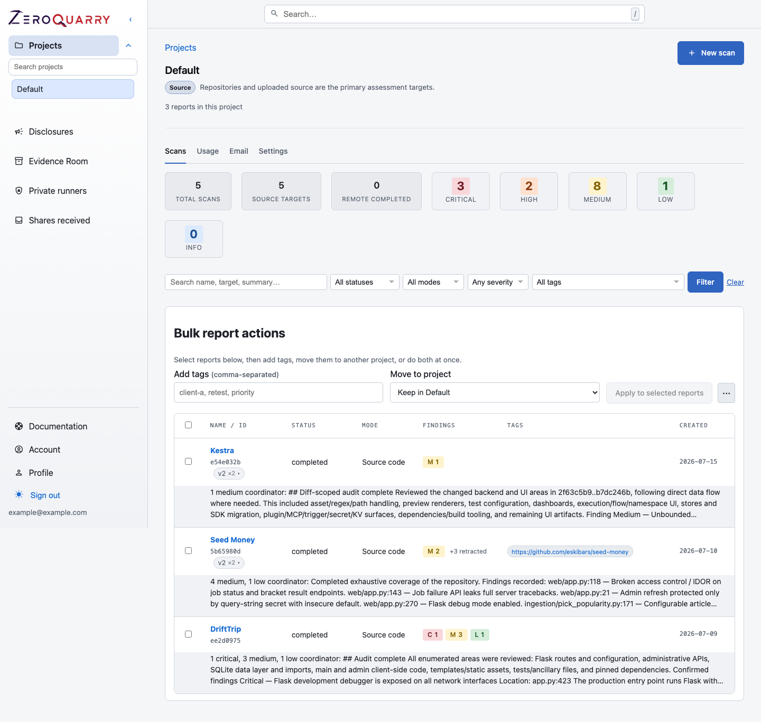Open the Seed Money report link
761x722 pixels.
click(233, 540)
